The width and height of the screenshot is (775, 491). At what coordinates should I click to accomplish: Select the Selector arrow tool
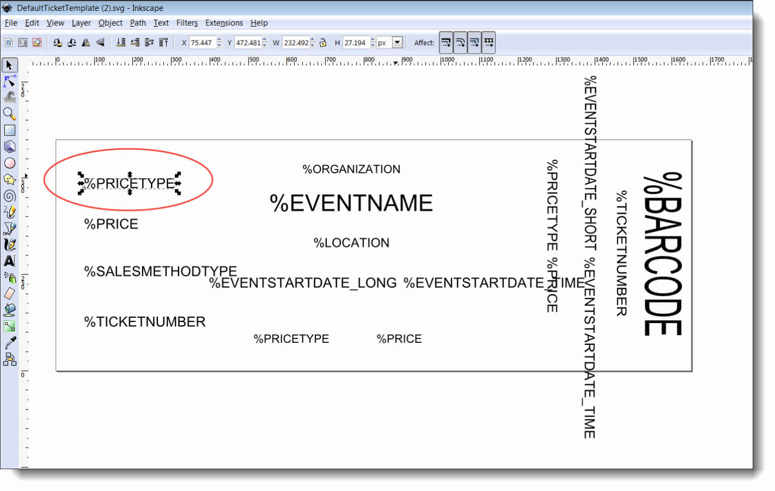pos(9,65)
